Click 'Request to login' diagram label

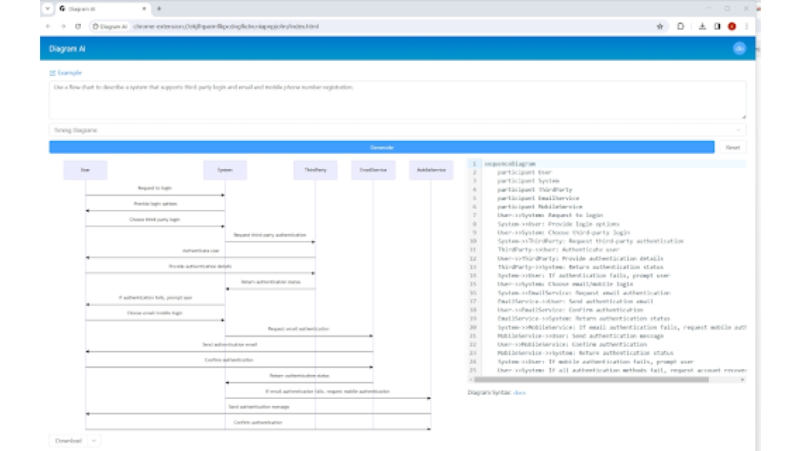point(155,188)
